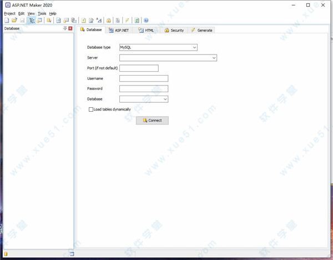Click the page document toolbar icon
Image resolution: width=333 pixels, height=260 pixels.
58,21
